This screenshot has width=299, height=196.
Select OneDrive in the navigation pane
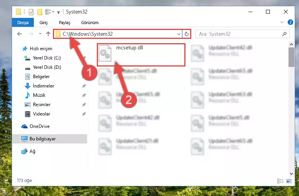pyautogui.click(x=40, y=126)
